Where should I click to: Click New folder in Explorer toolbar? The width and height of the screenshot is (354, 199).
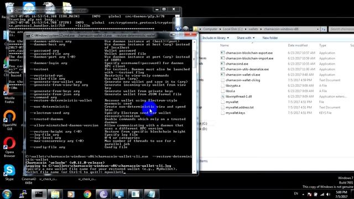pyautogui.click(x=270, y=38)
